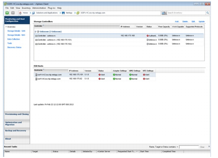218x158 pixels.
Task: Click the controller icon for 192.168.170.152 row
Action: coord(36,44)
